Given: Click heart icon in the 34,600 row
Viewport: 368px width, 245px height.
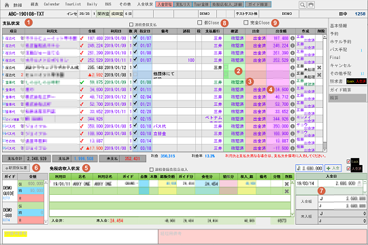Looking at the screenshot, I should [22, 90].
